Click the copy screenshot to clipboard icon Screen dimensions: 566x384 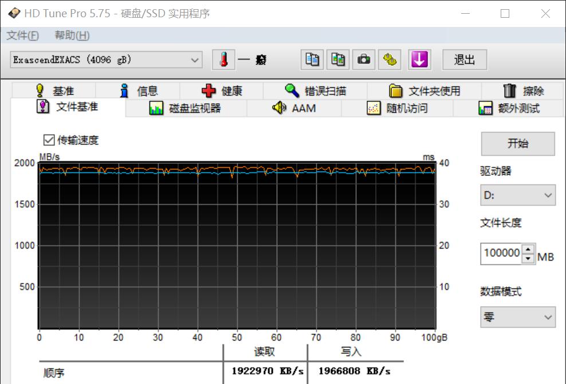point(338,60)
